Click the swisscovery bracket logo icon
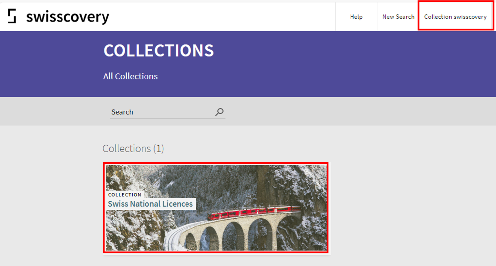The image size is (496, 266). coord(12,16)
